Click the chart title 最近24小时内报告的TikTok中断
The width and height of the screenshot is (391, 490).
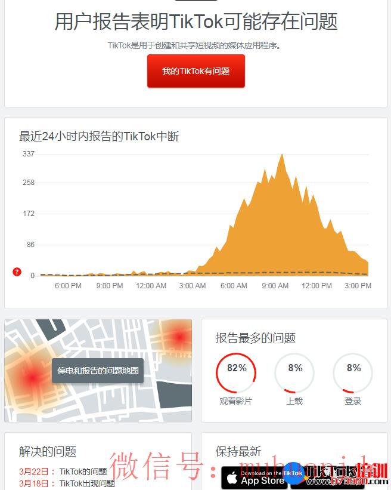(99, 136)
